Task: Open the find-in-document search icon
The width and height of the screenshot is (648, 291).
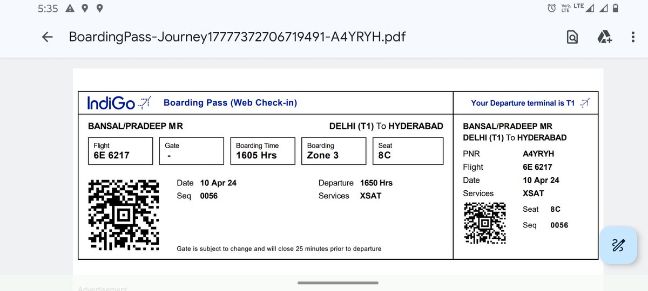Action: point(572,37)
